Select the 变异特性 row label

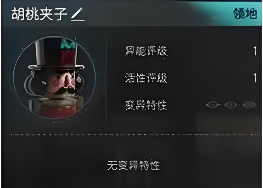point(146,105)
